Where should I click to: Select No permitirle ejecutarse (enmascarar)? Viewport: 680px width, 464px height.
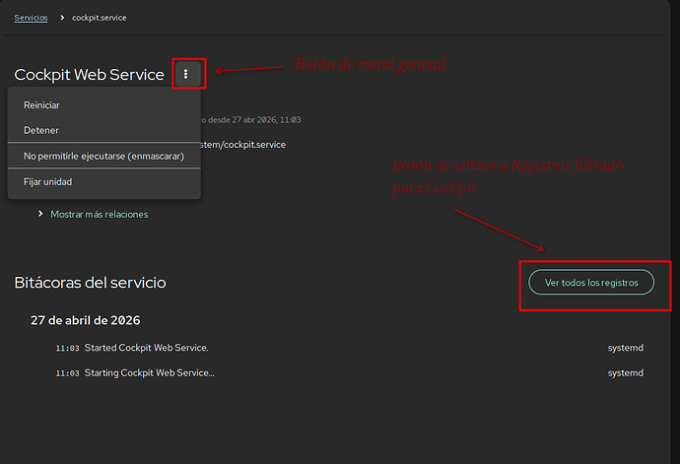pyautogui.click(x=104, y=156)
